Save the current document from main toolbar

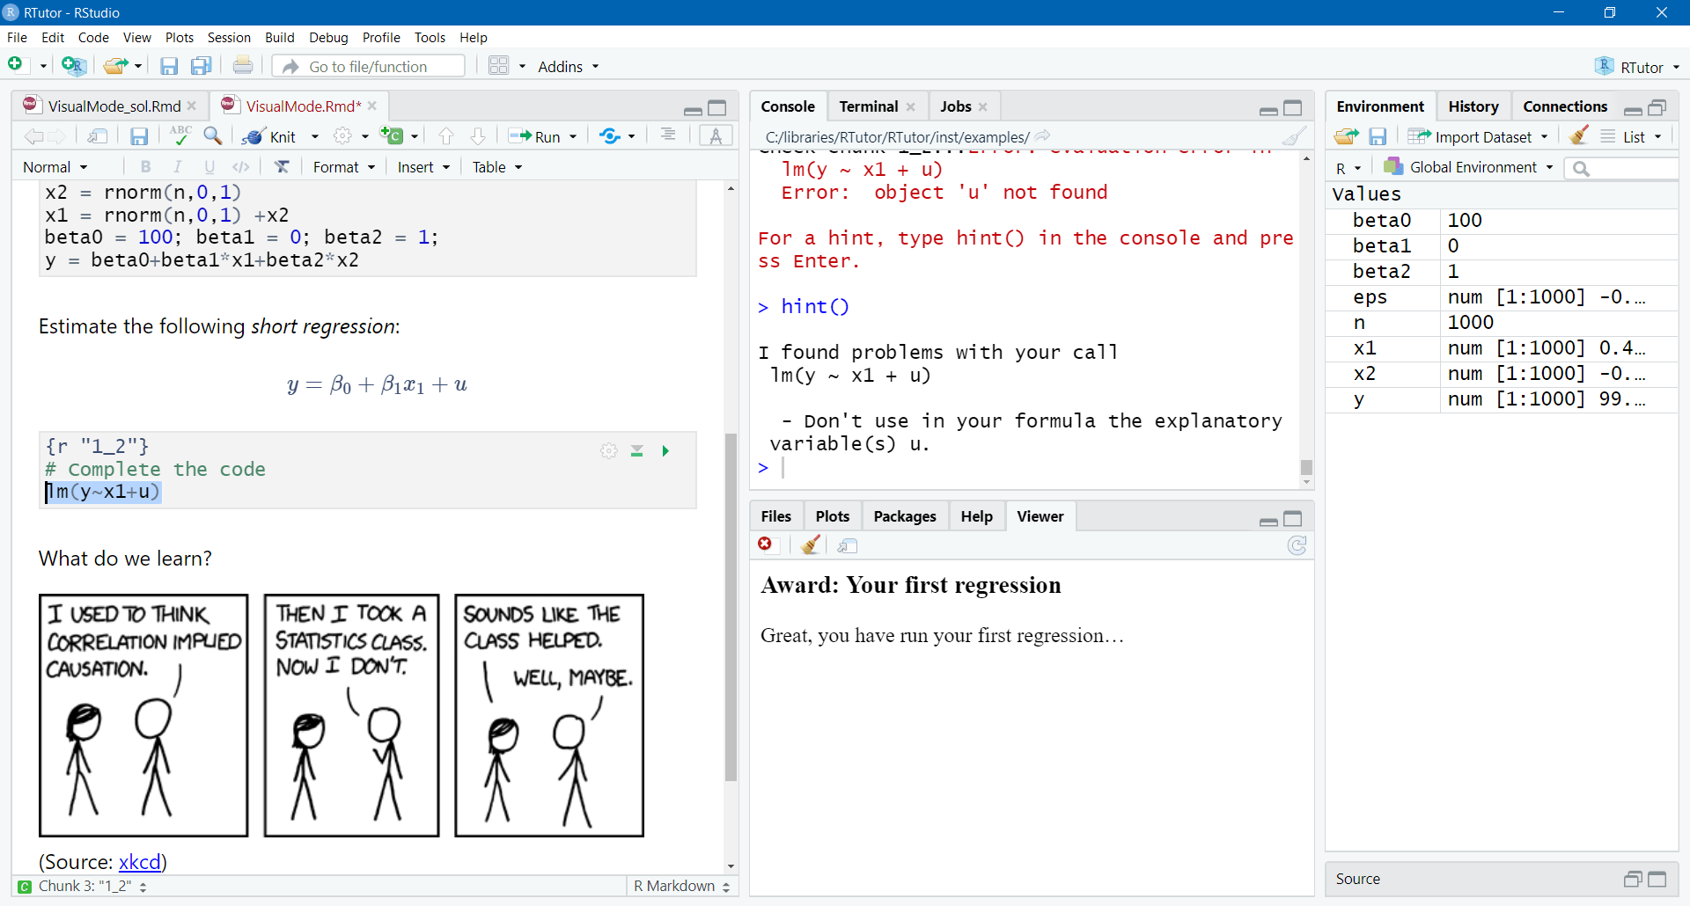169,66
